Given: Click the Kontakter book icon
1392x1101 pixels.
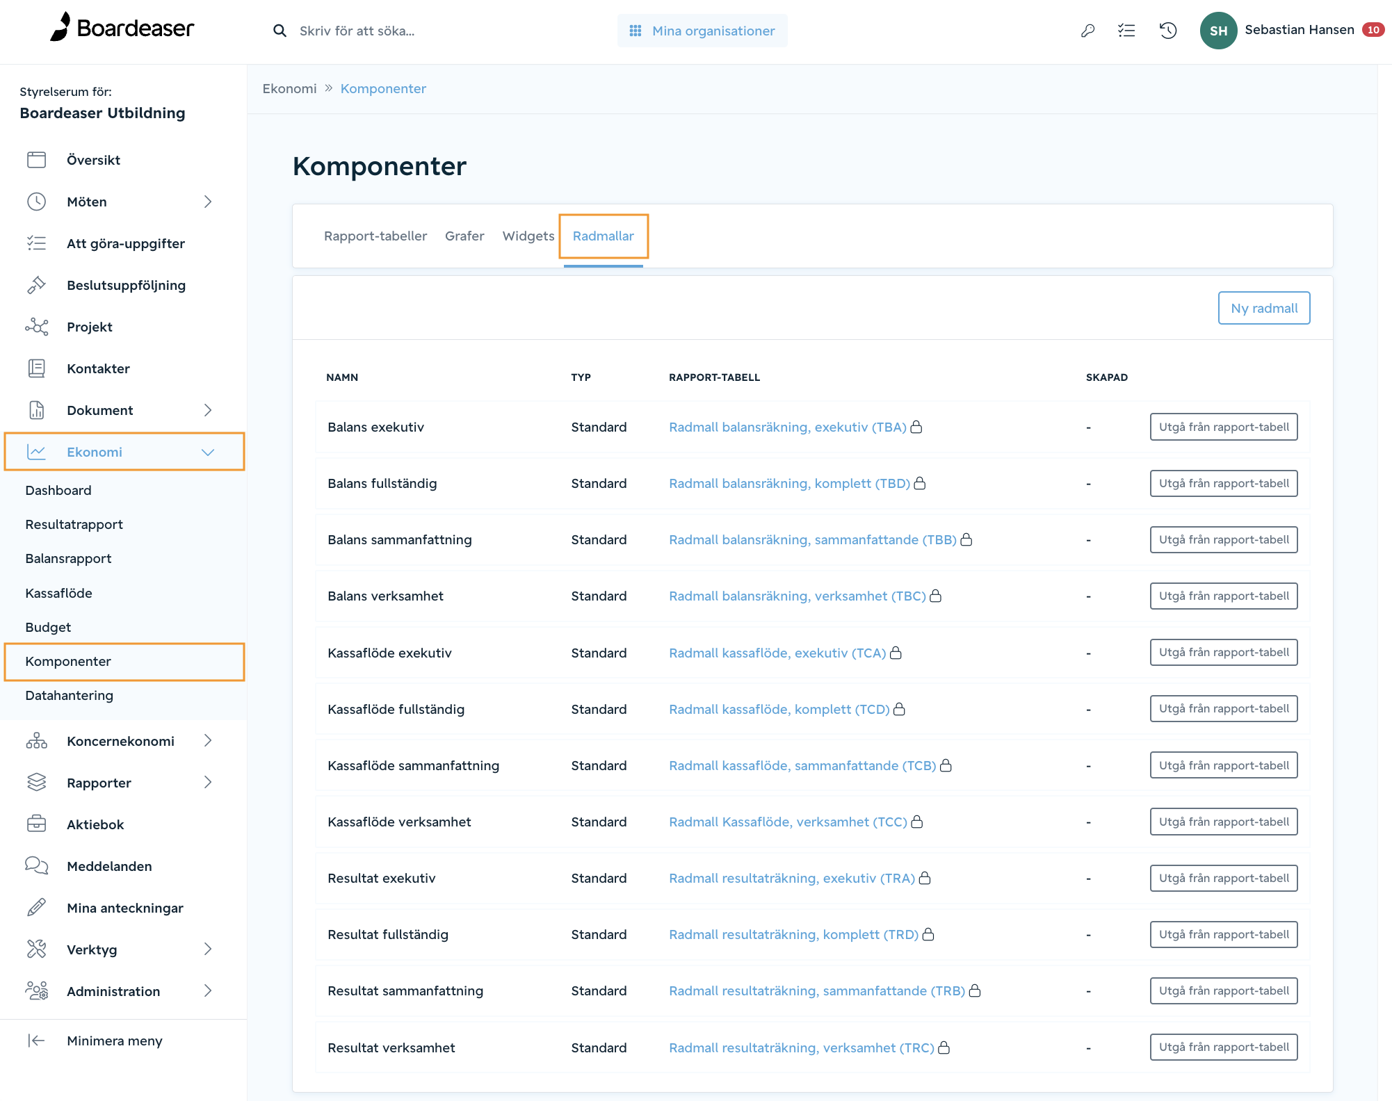Looking at the screenshot, I should coord(36,368).
